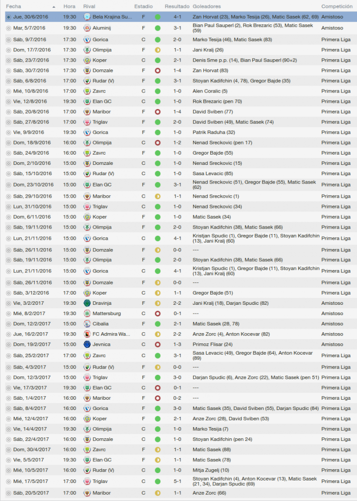Click Domzale badge in the 30/7/2016 row
Screen dimensions: 357x501
click(x=87, y=70)
